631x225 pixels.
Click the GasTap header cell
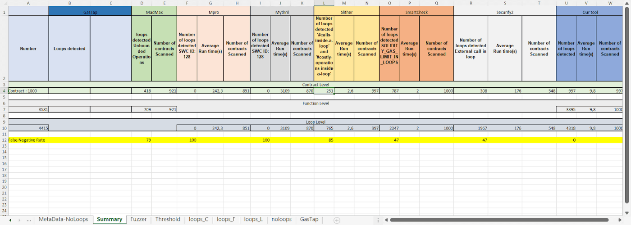coord(90,13)
